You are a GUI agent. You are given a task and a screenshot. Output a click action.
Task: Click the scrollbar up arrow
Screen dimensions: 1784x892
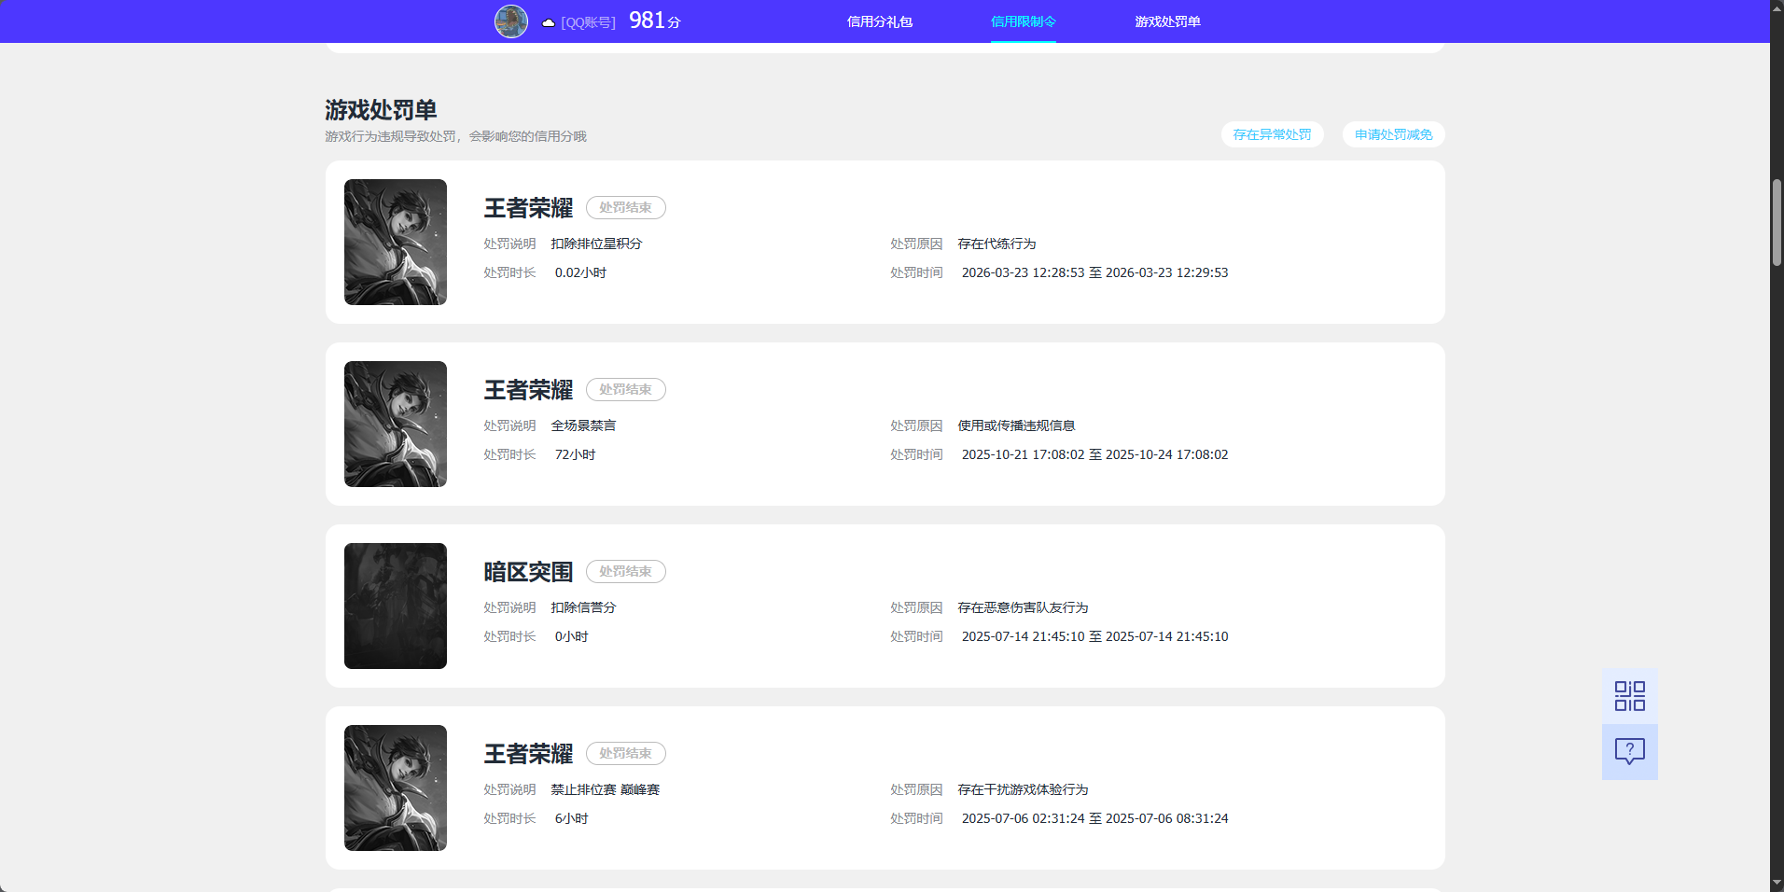pos(1776,7)
